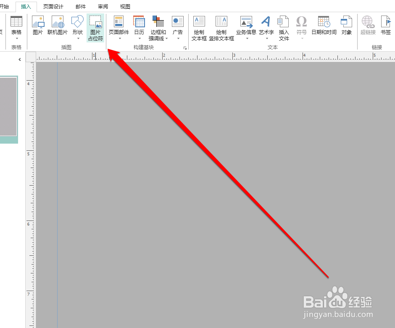Viewport: 395px width, 328px height.
Task: Switch to the 视图 tab
Action: (125, 7)
